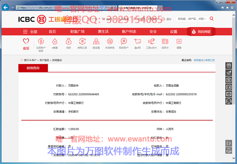Click payee name 万图生成器

pyautogui.click(x=172, y=86)
